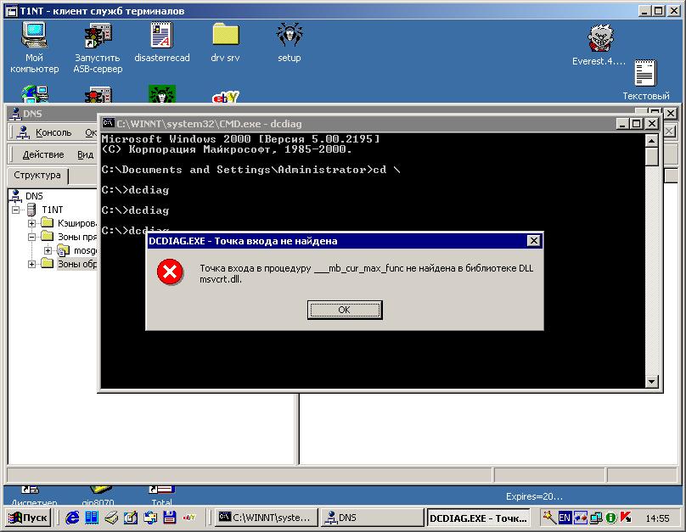Select the drv srv folder icon
686x532 pixels.
tap(225, 42)
